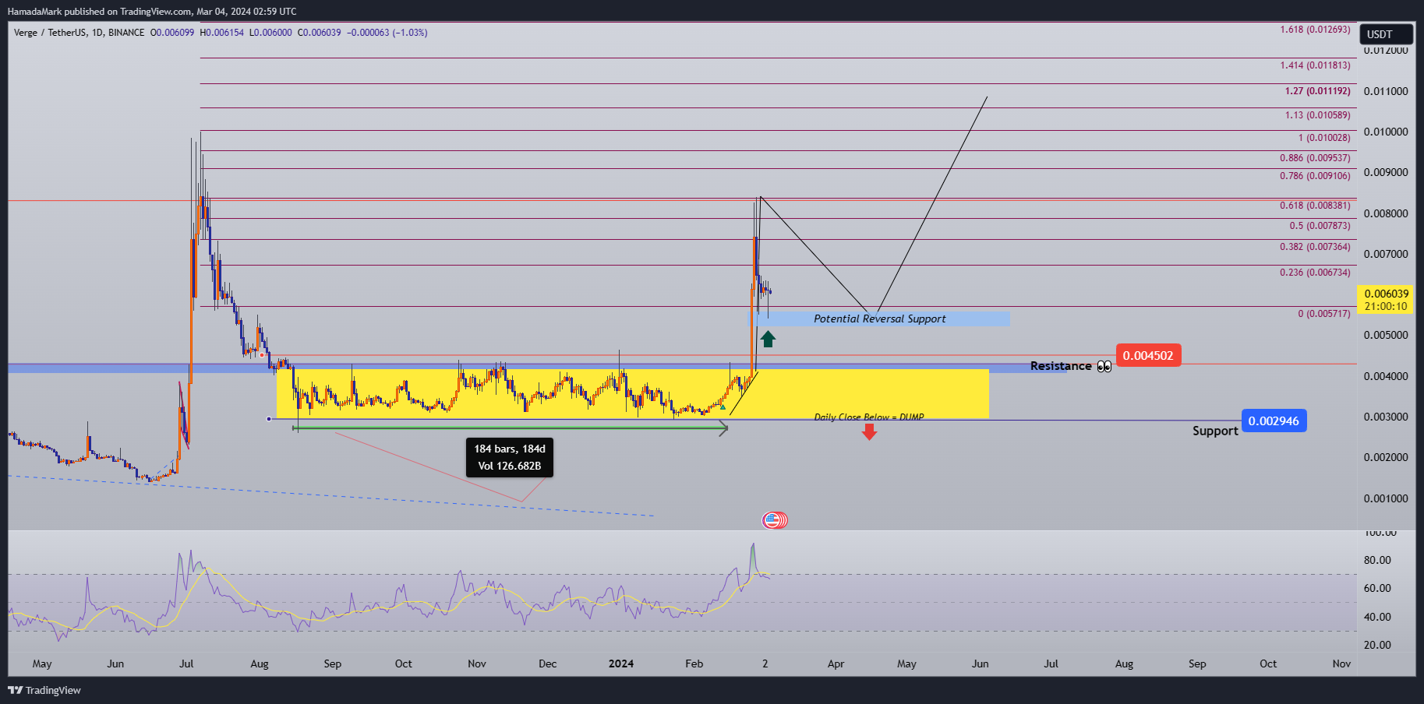Screen dimensions: 1424x704
Task: Click the Fibonacci label 0.382 (0.007364)
Action: (x=1315, y=247)
